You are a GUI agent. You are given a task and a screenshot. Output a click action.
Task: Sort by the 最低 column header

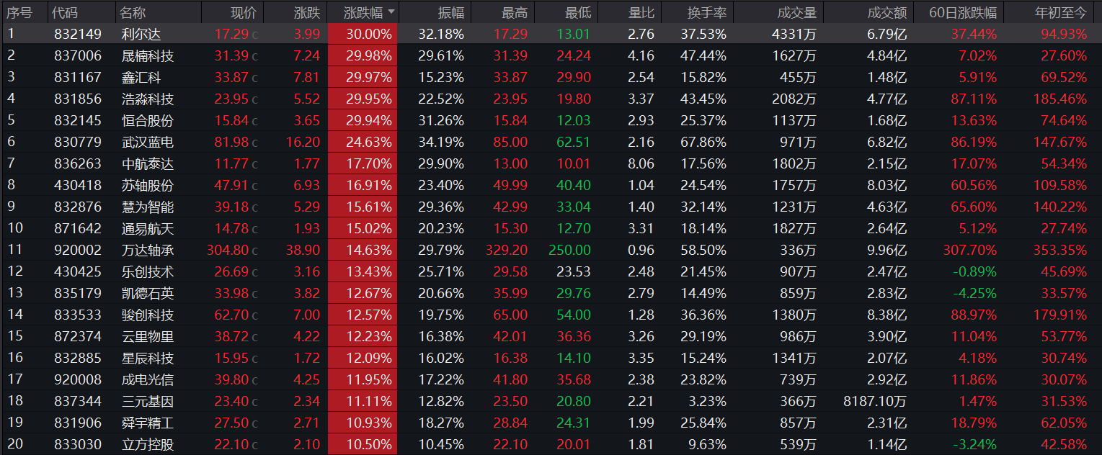578,12
